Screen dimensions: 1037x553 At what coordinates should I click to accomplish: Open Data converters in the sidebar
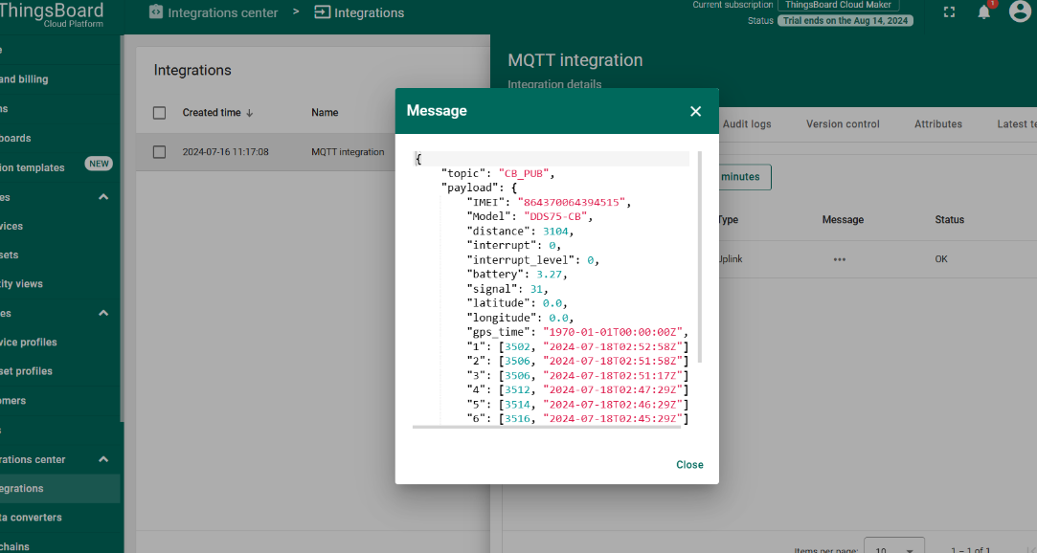(x=60, y=518)
